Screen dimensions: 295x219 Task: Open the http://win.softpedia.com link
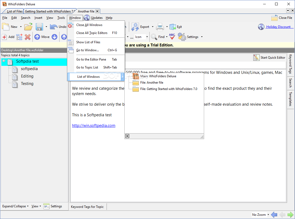coord(94,125)
